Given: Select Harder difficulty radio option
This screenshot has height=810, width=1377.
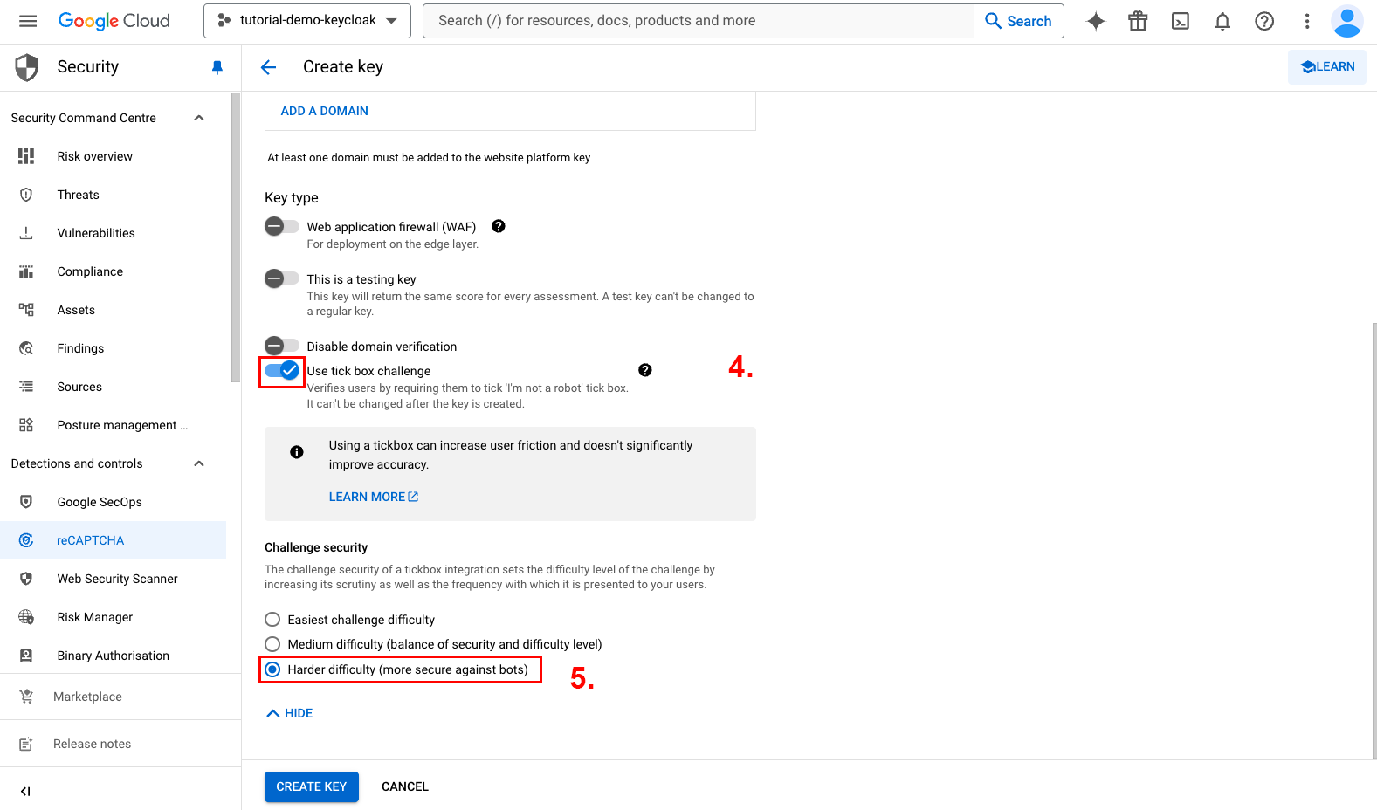Looking at the screenshot, I should coord(272,669).
